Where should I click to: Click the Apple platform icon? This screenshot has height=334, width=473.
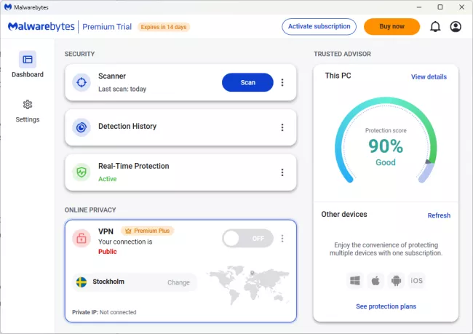coord(375,281)
